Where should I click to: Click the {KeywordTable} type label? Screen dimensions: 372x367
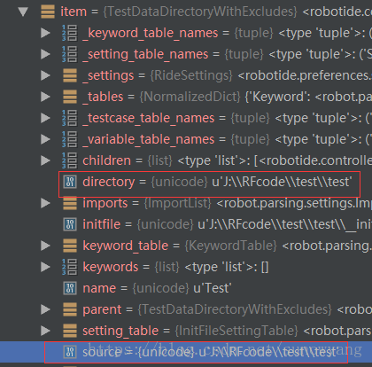[230, 246]
